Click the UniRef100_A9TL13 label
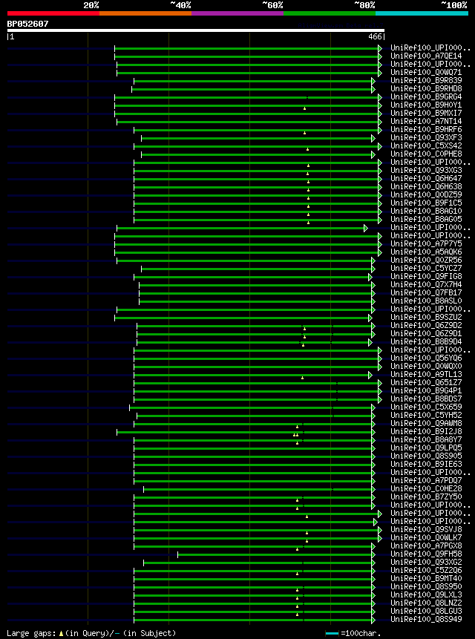Screen dimensions: 475x639 point(426,374)
